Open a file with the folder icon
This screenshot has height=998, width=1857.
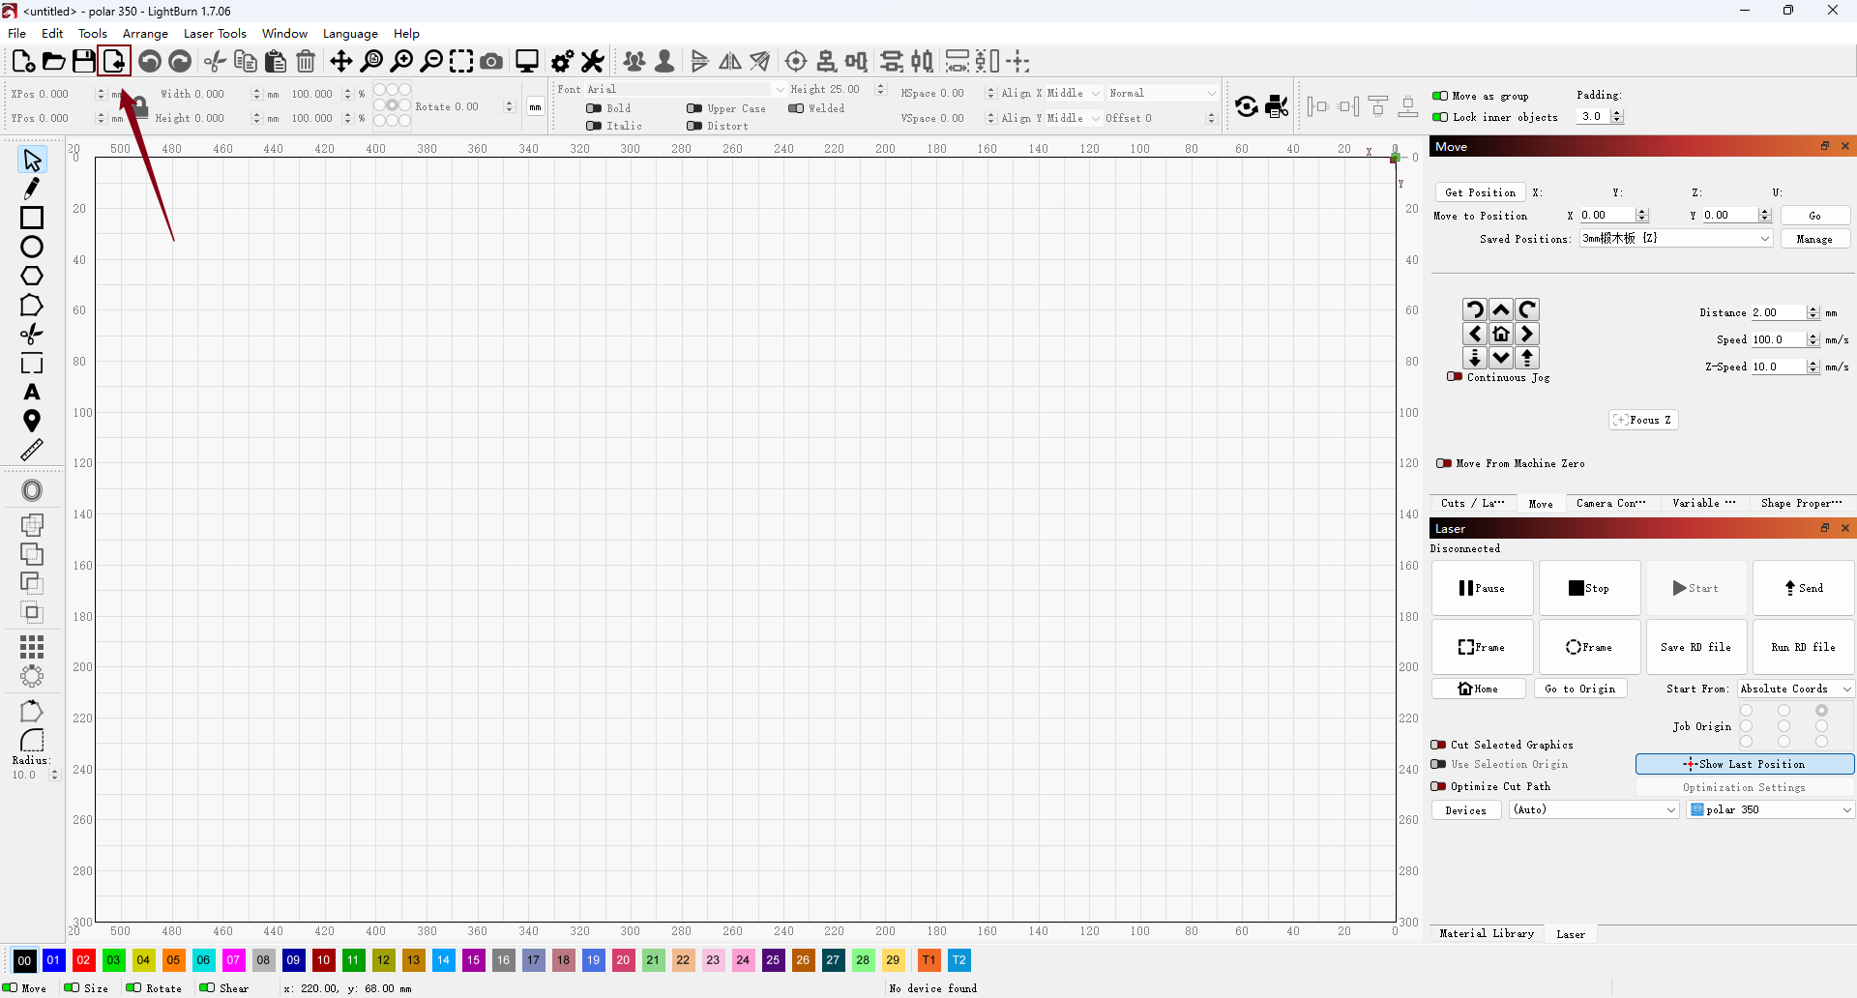tap(54, 62)
